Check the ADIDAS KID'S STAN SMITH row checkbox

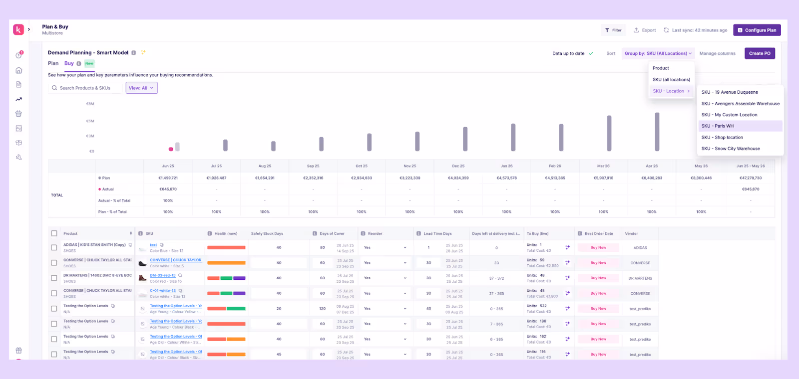[54, 247]
